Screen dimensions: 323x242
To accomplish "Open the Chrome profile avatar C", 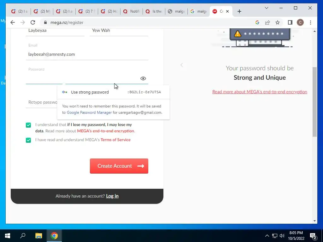I will tap(300, 22).
